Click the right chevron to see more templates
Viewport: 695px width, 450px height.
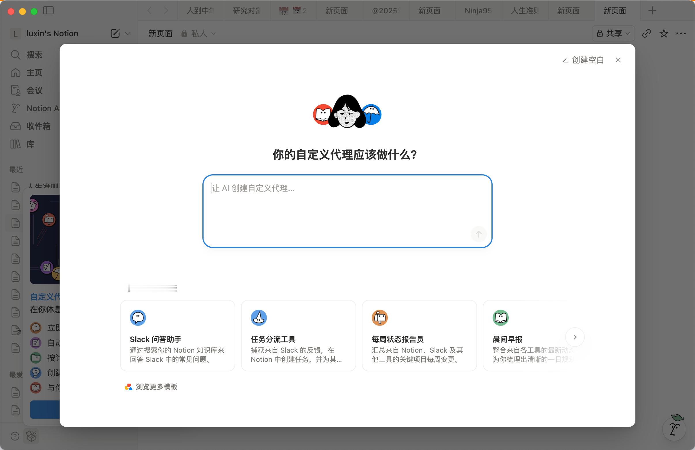574,337
